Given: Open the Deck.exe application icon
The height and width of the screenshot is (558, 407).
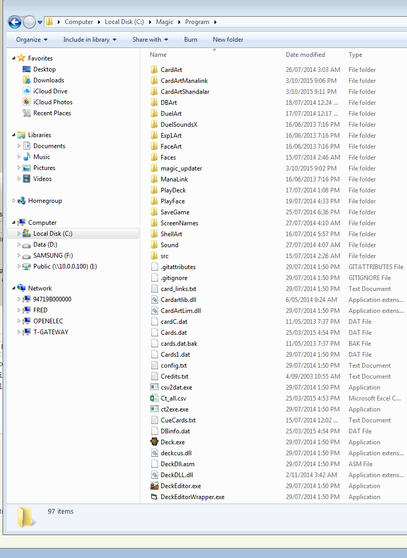Looking at the screenshot, I should click(154, 442).
